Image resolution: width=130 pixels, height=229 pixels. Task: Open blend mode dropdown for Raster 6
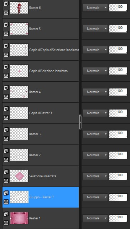95,8
